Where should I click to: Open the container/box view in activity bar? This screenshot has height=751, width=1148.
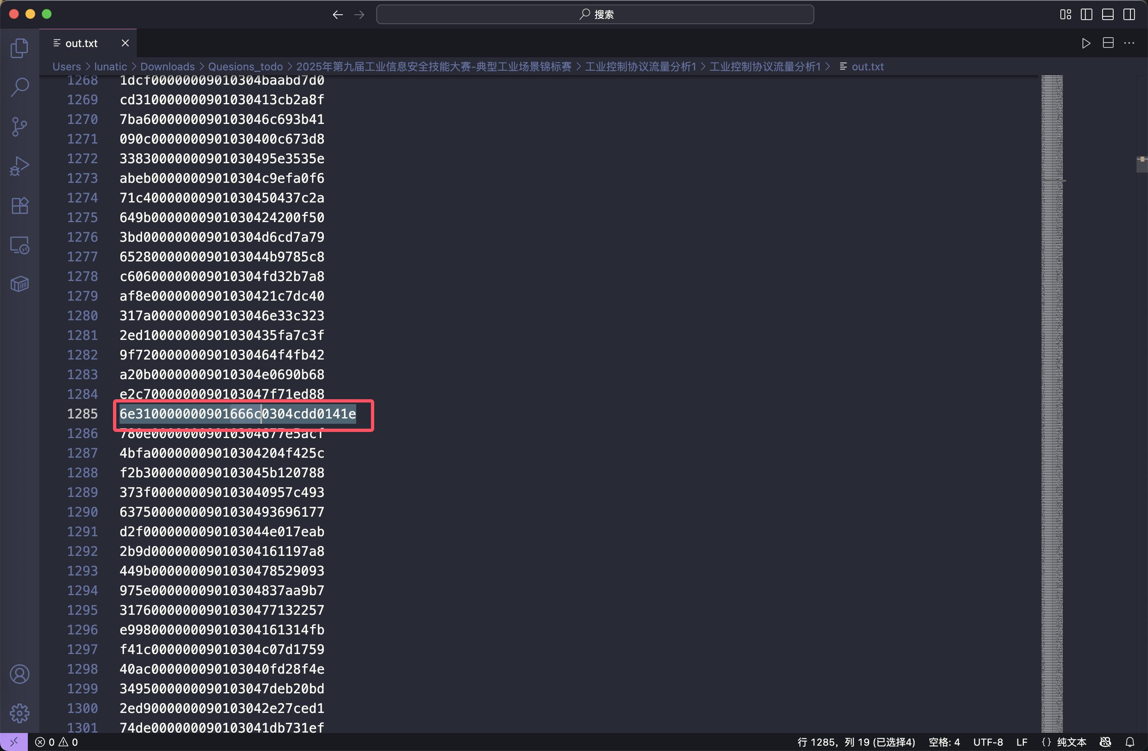pos(20,284)
